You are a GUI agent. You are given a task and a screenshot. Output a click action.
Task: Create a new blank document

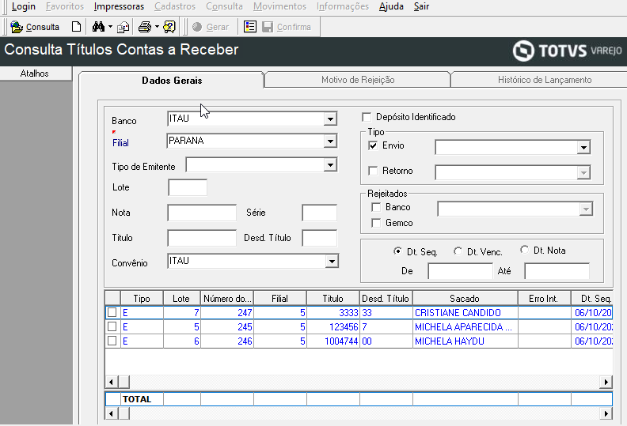[76, 27]
